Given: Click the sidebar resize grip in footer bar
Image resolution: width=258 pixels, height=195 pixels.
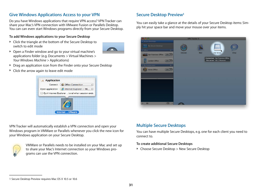Looking at the screenshot, I should 172,103.
